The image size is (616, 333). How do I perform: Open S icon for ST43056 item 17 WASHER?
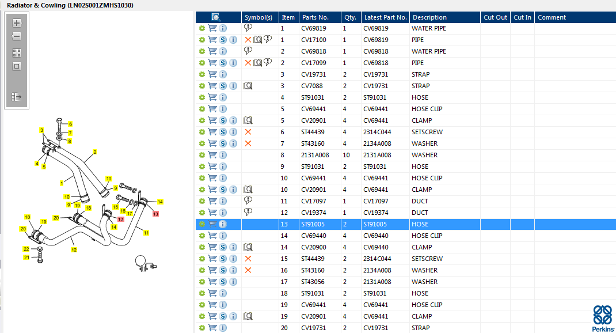pyautogui.click(x=223, y=282)
